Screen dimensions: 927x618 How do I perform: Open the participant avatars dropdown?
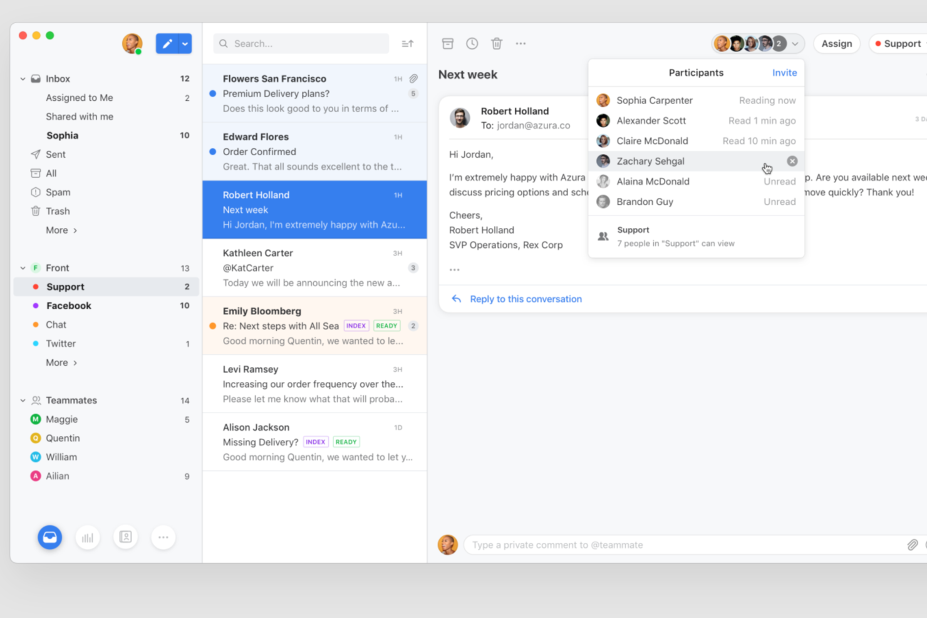coord(794,43)
